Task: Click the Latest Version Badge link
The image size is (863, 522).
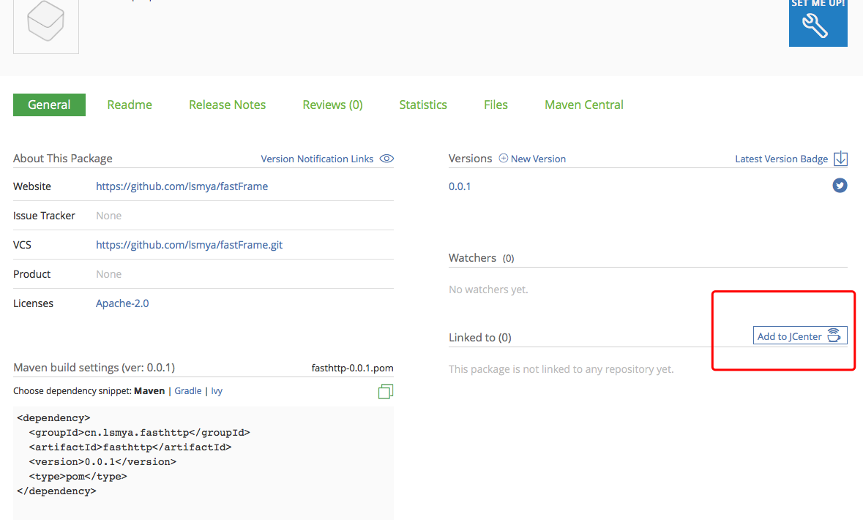Action: tap(781, 159)
